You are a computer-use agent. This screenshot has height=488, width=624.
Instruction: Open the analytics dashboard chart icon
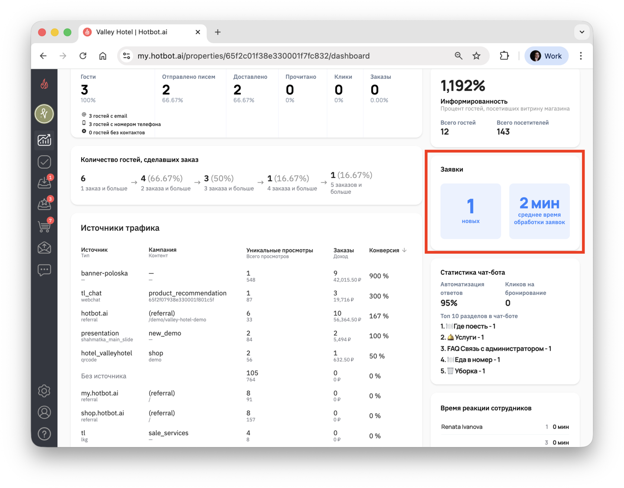[x=44, y=140]
